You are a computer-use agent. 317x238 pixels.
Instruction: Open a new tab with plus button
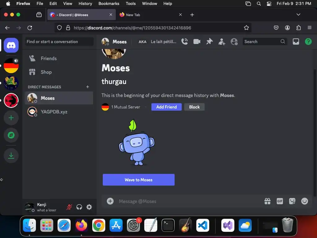click(192, 15)
